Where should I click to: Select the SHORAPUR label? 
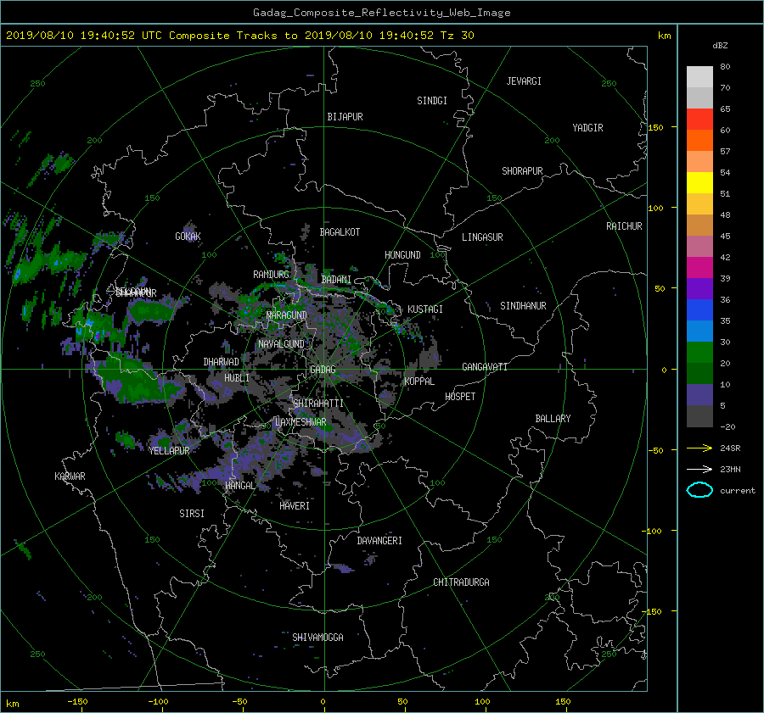pos(522,171)
